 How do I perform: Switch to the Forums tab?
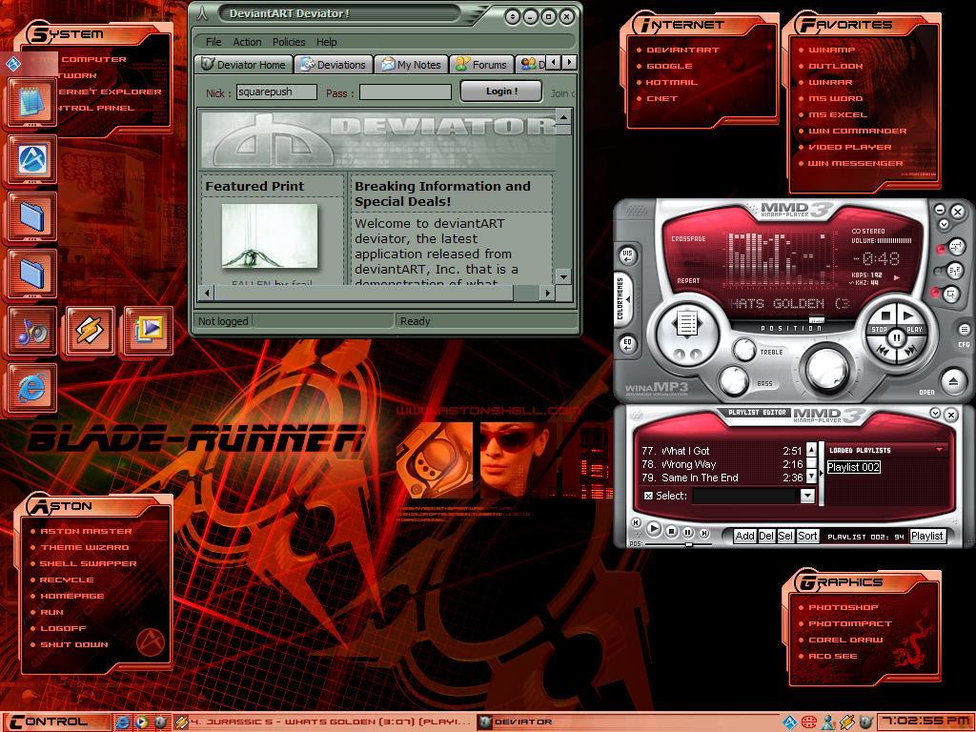481,65
